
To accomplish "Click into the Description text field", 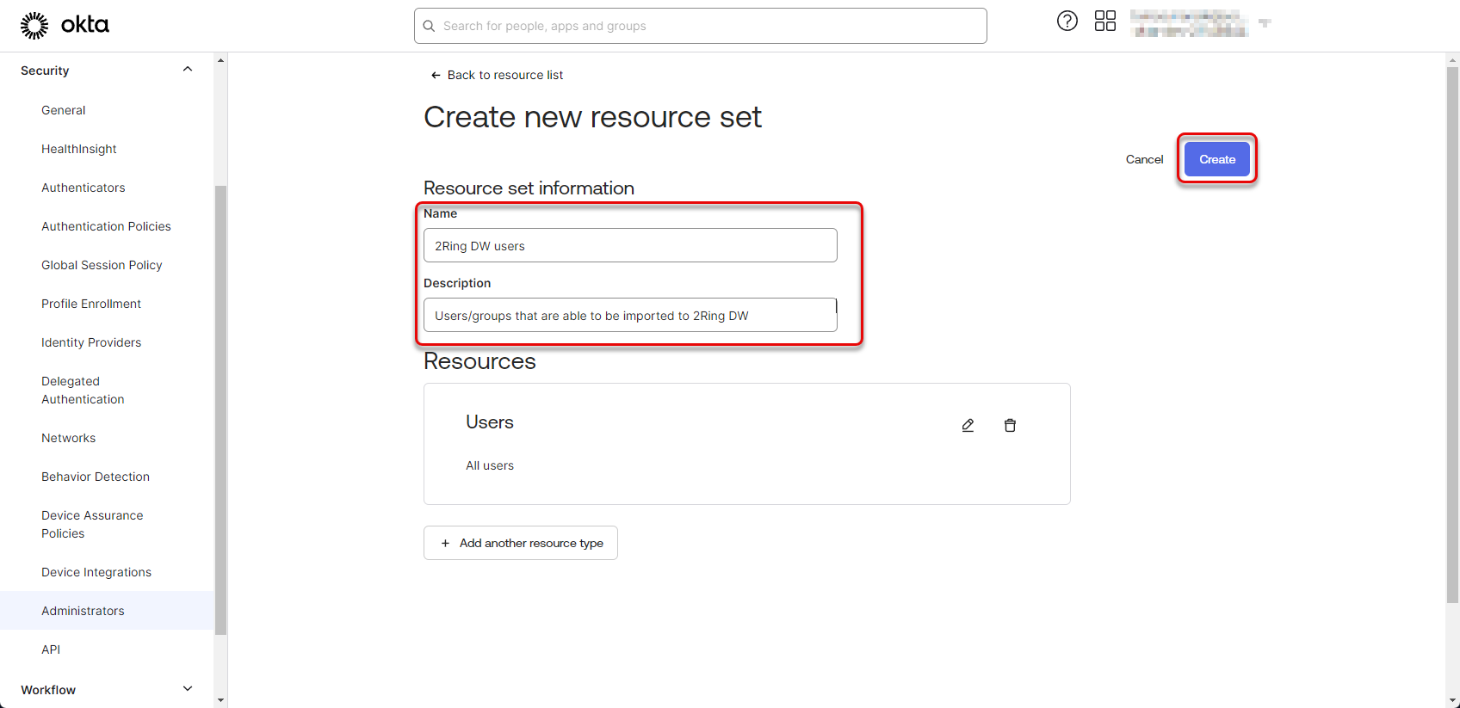I will pos(630,316).
